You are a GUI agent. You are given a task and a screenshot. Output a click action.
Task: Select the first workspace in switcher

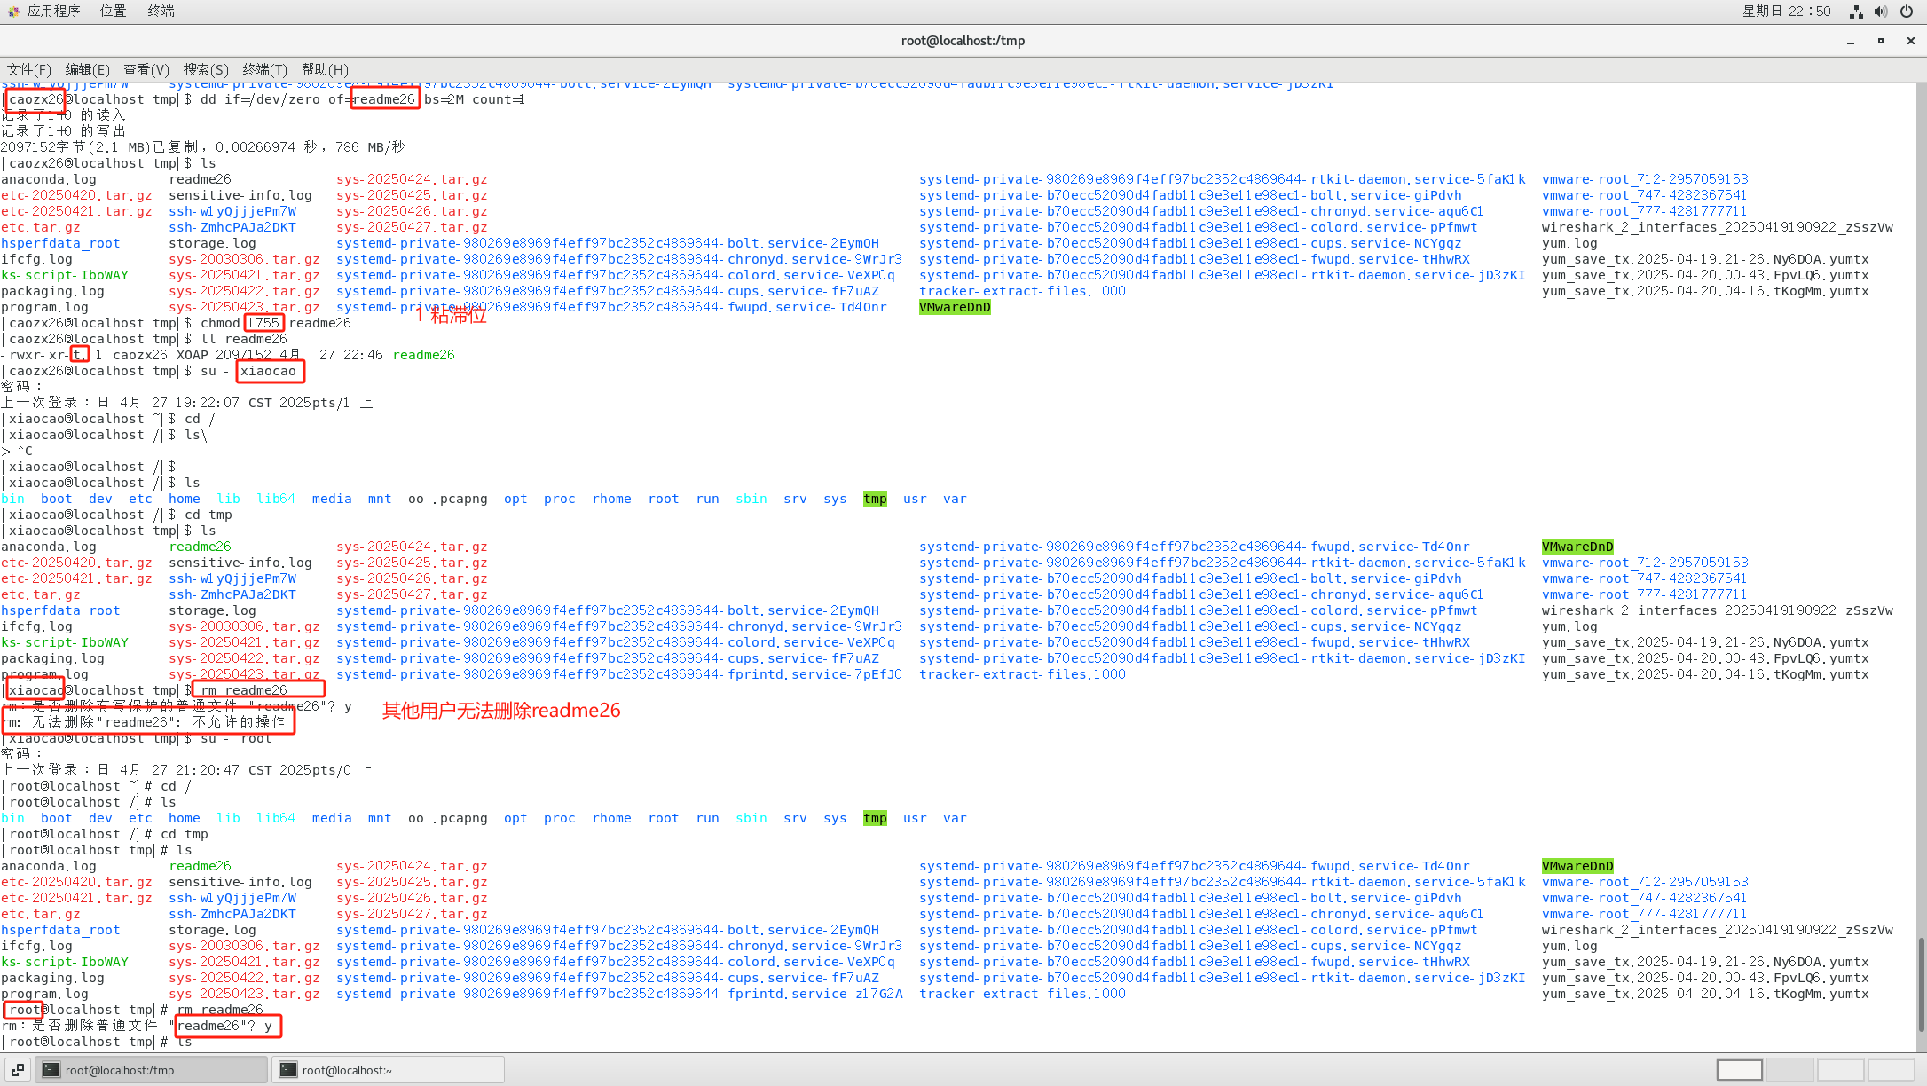pos(1739,1070)
